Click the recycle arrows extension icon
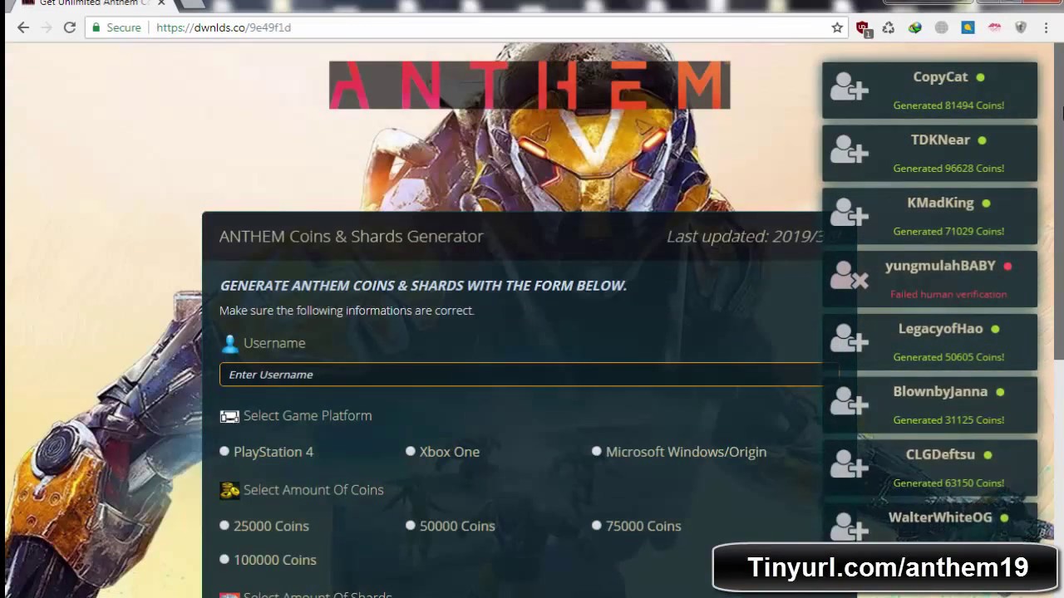The width and height of the screenshot is (1064, 598). (889, 27)
